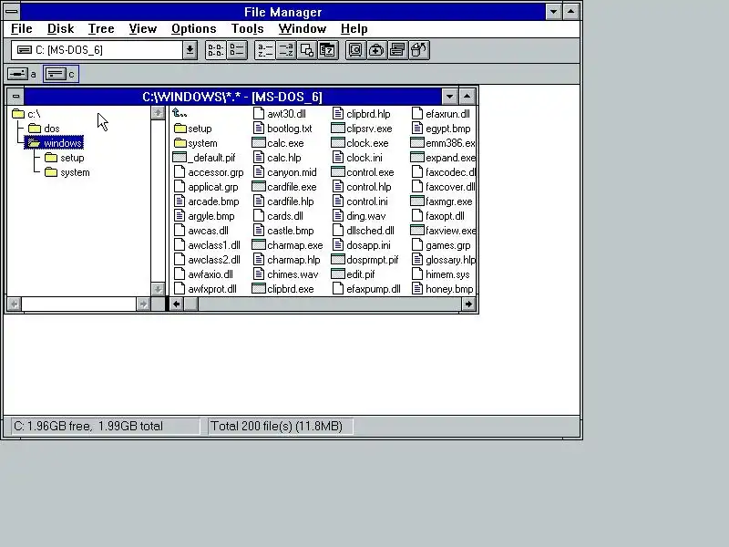Open the Options menu
Image resolution: width=729 pixels, height=547 pixels.
(193, 29)
